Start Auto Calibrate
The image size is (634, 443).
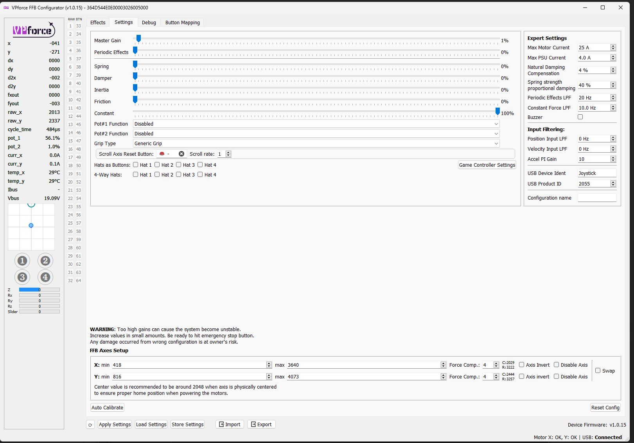(x=107, y=407)
